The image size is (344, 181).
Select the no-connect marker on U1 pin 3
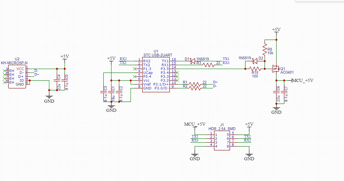[135, 68]
